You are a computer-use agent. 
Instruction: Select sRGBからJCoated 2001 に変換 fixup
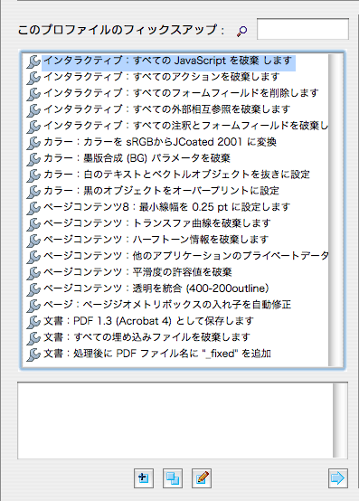tap(160, 142)
